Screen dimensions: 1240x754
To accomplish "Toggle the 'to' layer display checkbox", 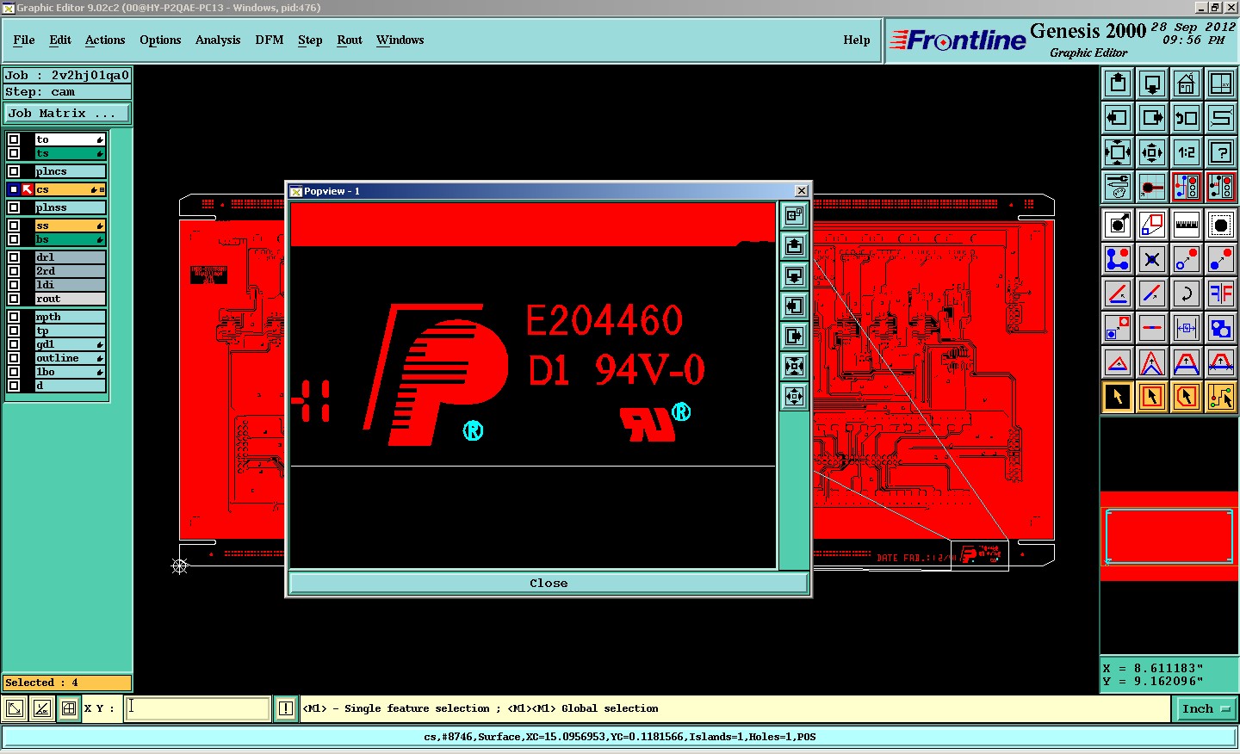I will pyautogui.click(x=14, y=139).
